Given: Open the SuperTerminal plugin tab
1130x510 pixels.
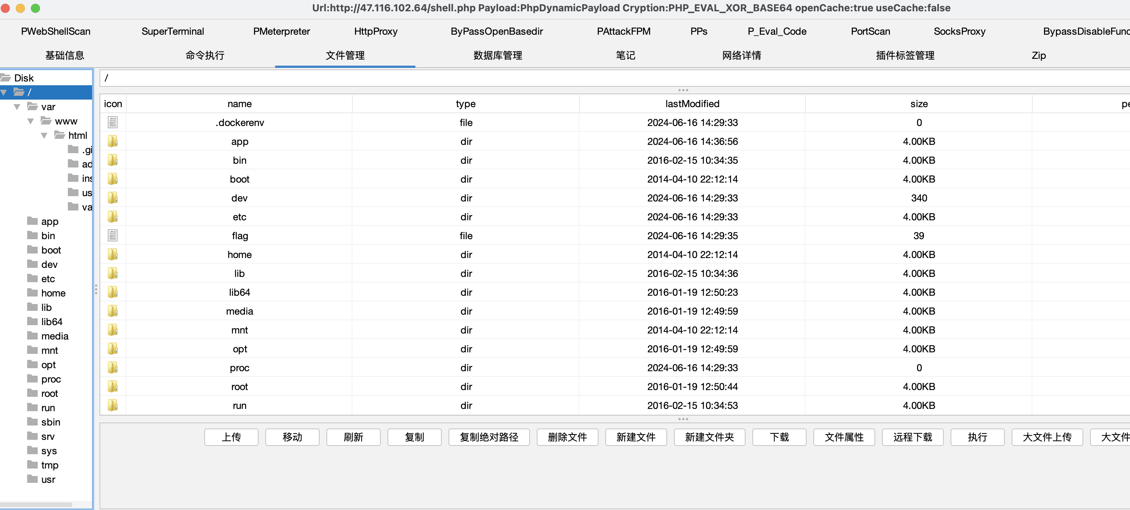Looking at the screenshot, I should [172, 32].
